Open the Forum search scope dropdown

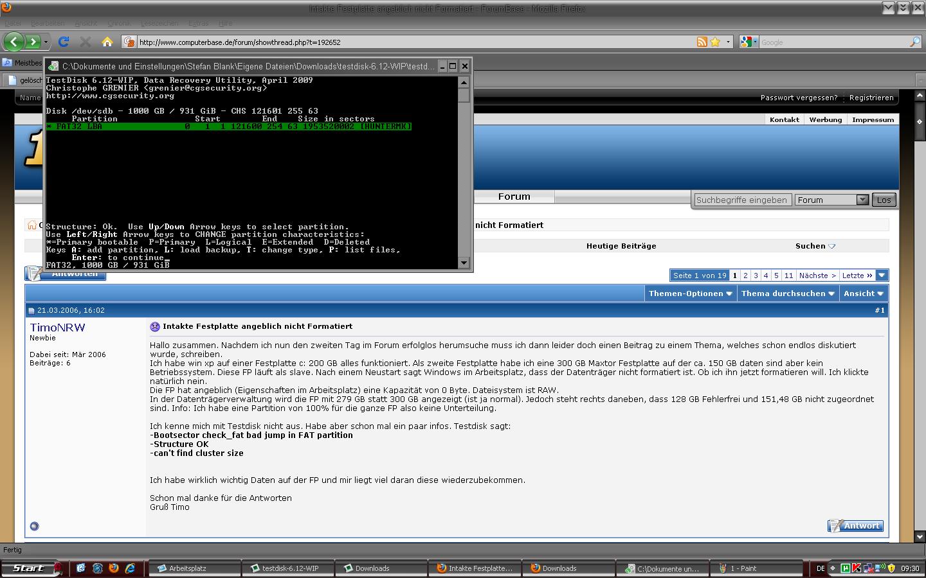[x=832, y=200]
